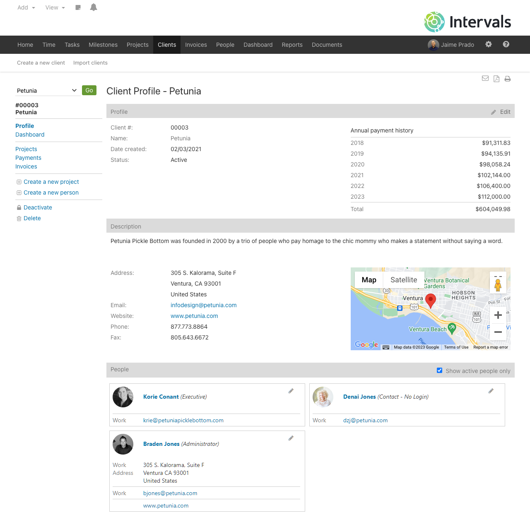This screenshot has width=530, height=527.
Task: Click the Intervals logo
Action: click(467, 22)
